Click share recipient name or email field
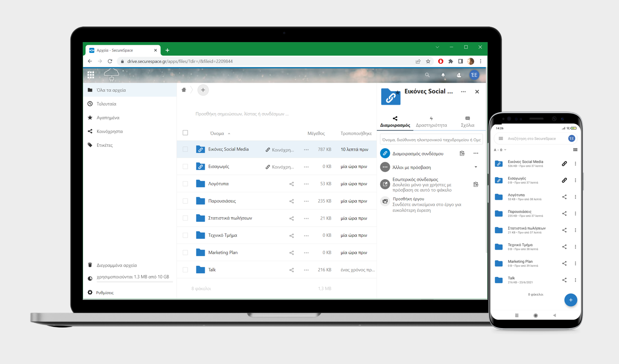This screenshot has height=364, width=619. 431,140
